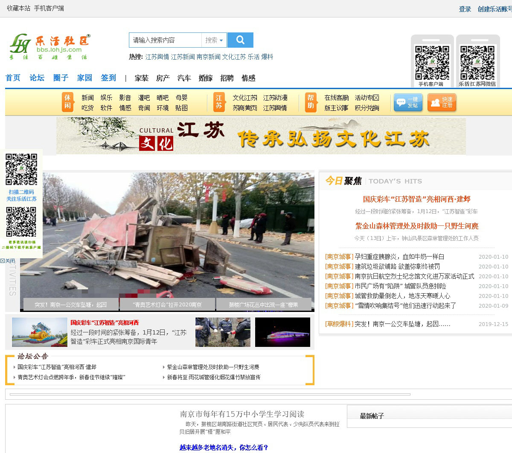Image resolution: width=512 pixels, height=453 pixels.
Task: Open the 情感 channel link
Action: (248, 78)
